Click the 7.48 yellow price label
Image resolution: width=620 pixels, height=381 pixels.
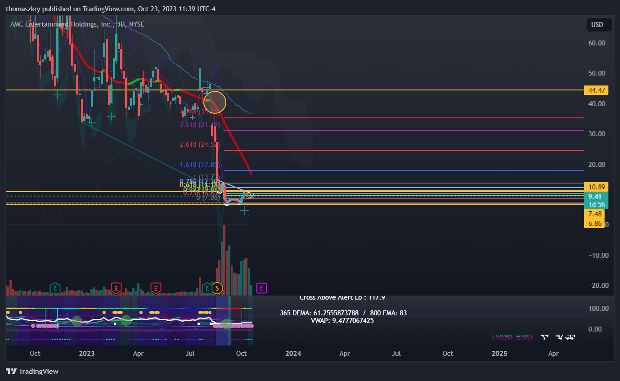pos(594,214)
